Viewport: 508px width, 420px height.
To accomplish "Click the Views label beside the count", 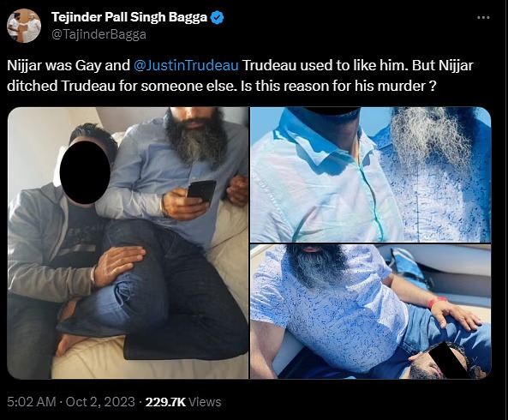I will [205, 402].
